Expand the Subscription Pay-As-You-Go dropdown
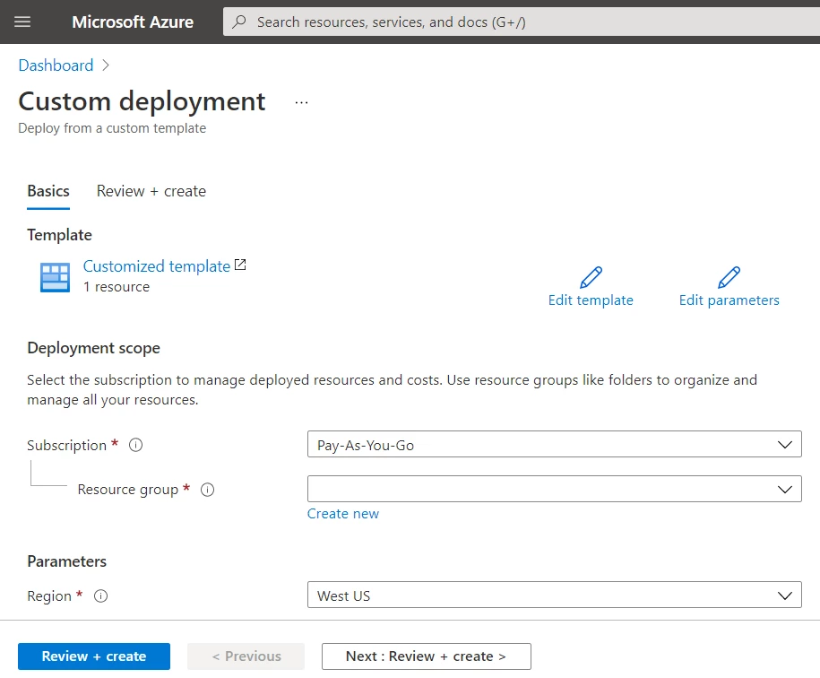The width and height of the screenshot is (820, 678). (555, 444)
